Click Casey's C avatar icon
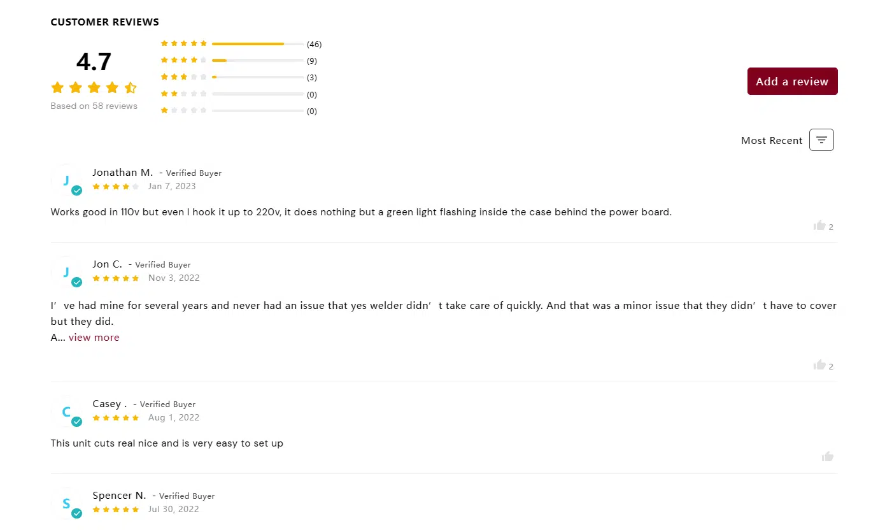Viewport: 885px width, 530px height. 67,412
